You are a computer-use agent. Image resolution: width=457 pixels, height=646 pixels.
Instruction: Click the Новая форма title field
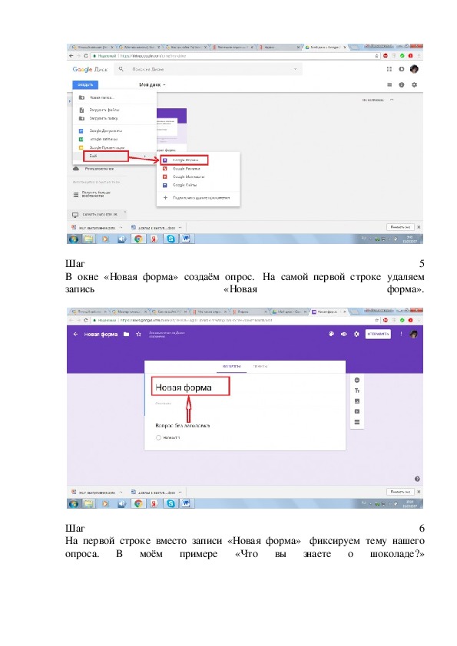(x=190, y=387)
